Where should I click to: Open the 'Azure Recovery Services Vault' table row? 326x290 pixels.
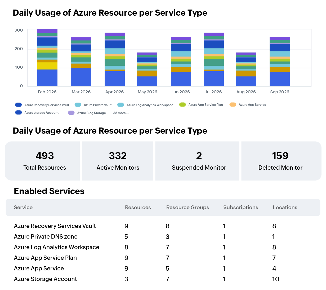(x=163, y=226)
